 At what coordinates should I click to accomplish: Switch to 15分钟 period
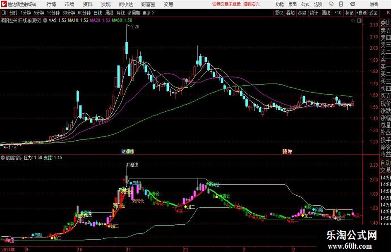tap(53, 13)
